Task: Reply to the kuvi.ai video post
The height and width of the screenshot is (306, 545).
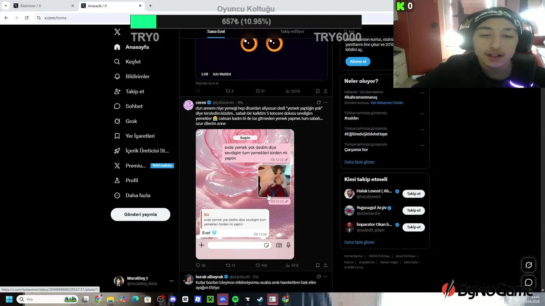Action: 198,91
